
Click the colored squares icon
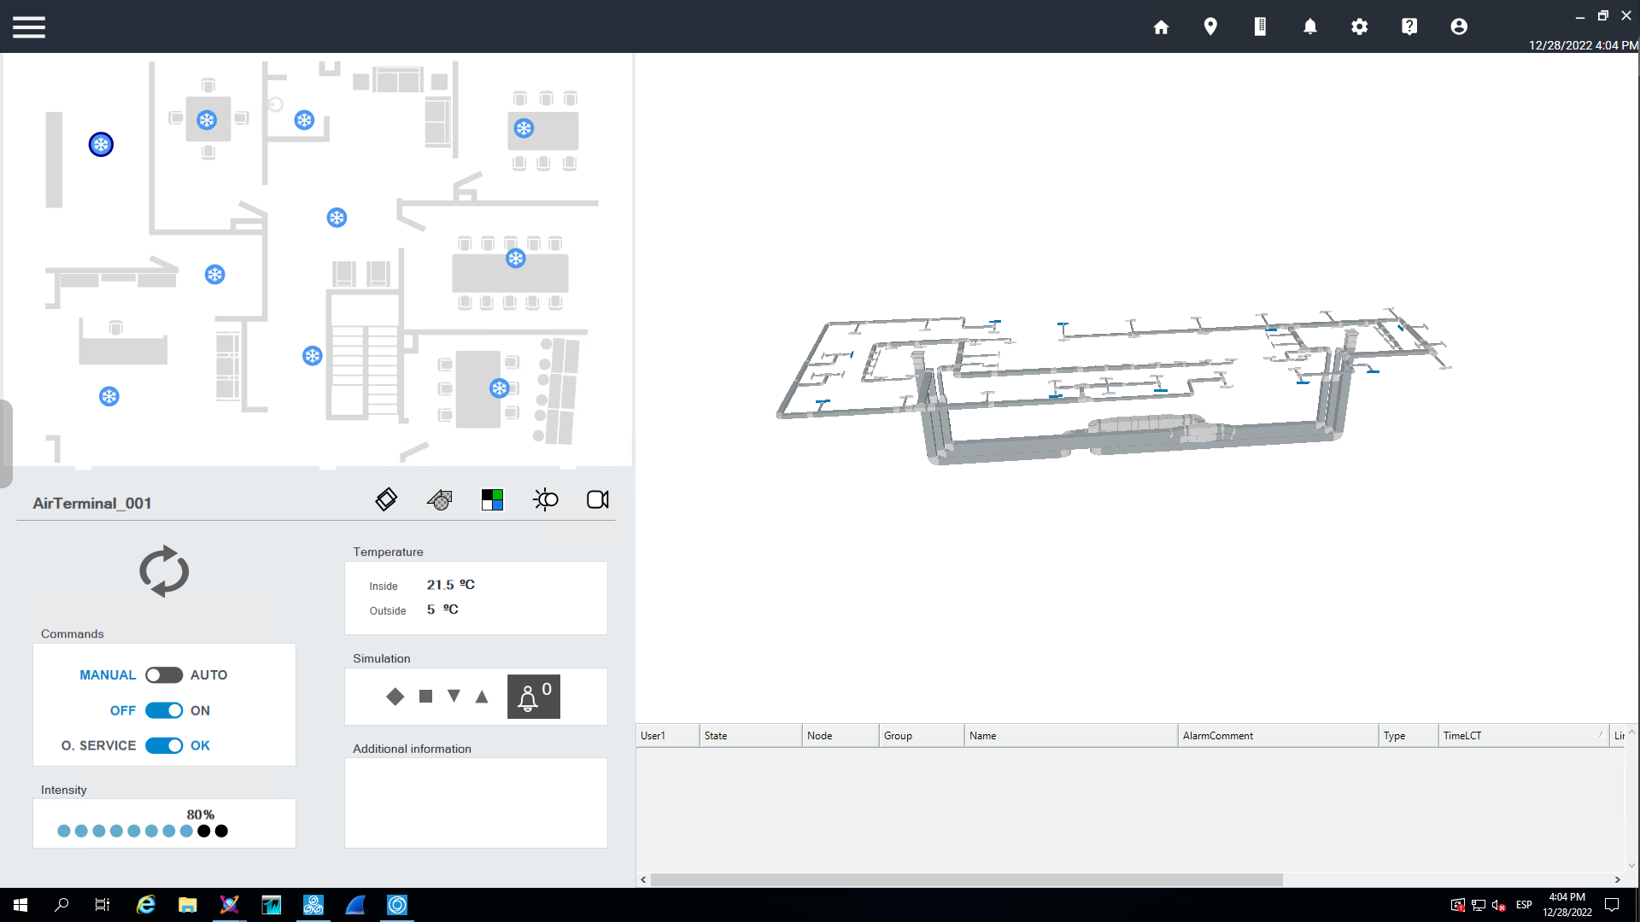492,500
